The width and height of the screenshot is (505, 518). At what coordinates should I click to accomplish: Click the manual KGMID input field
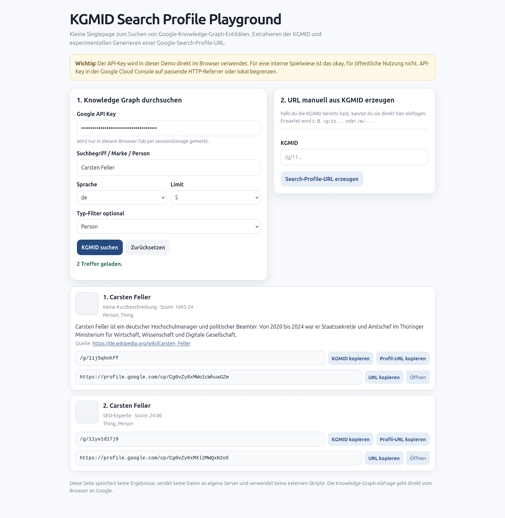pos(354,157)
